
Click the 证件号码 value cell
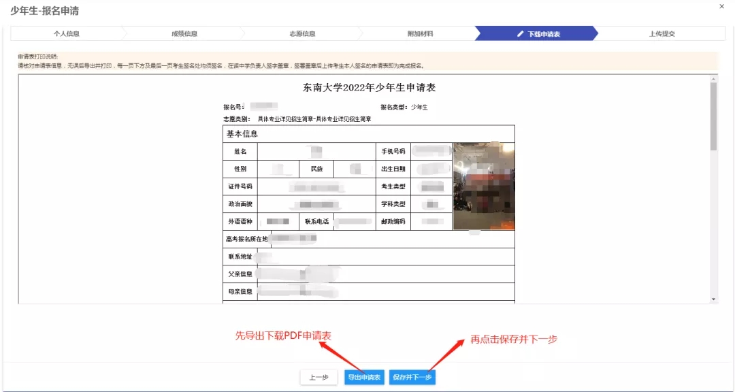pos(316,186)
